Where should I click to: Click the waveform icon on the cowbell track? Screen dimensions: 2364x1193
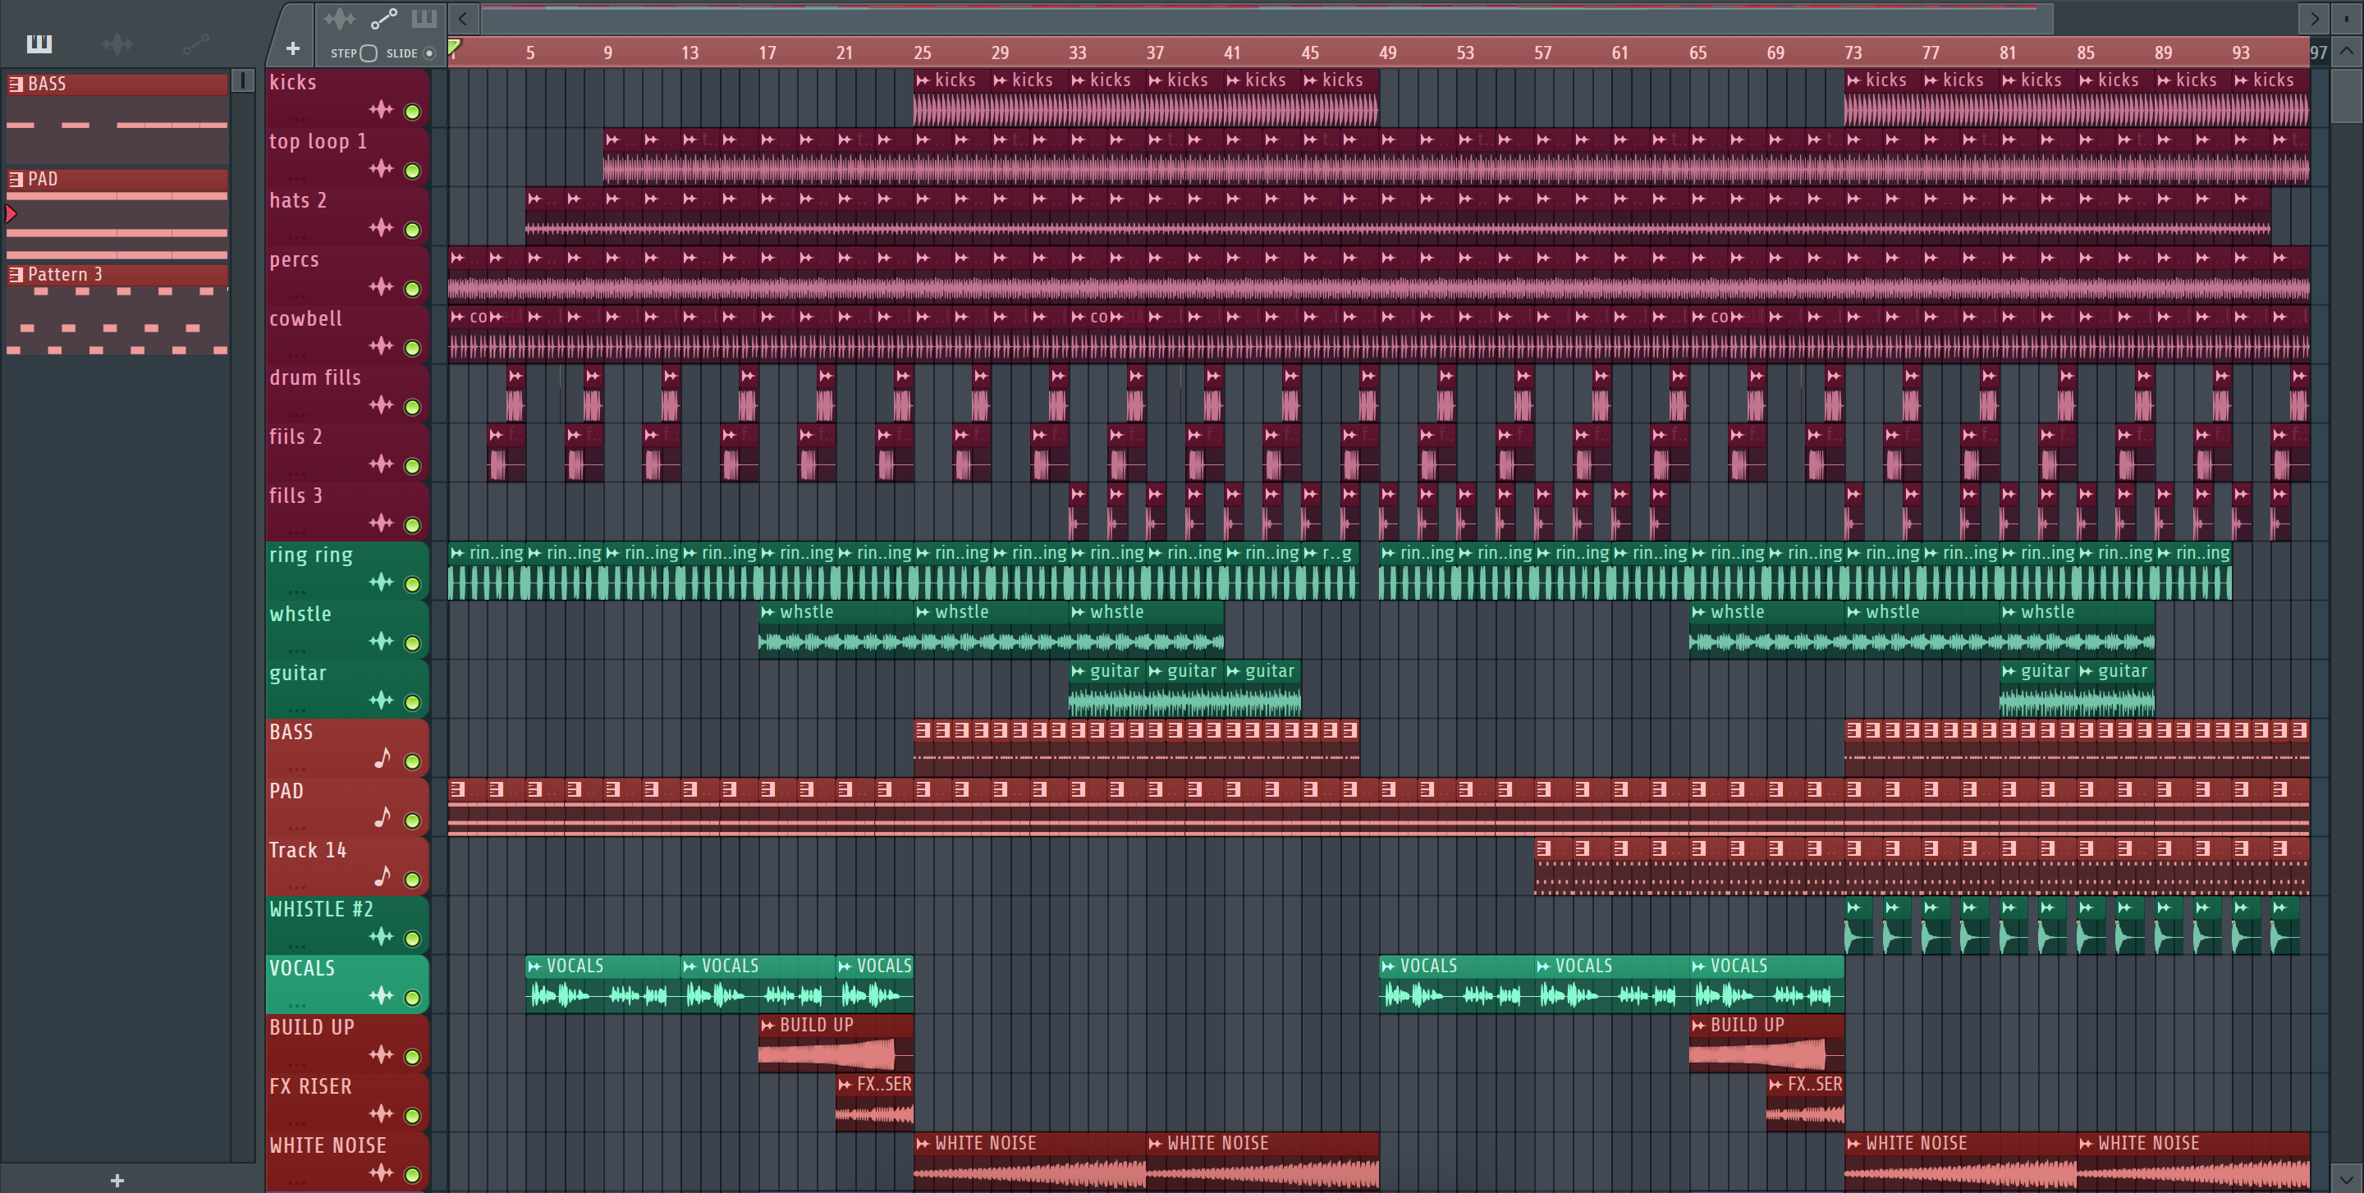coord(381,345)
